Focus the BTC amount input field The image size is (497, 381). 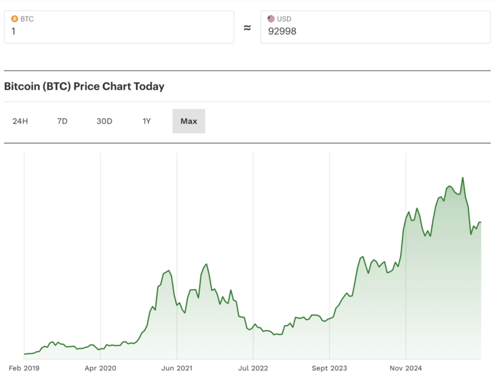119,31
